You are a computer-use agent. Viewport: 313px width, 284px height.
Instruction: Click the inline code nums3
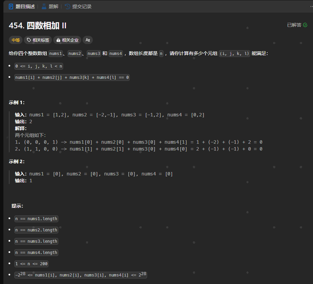[x=94, y=54]
